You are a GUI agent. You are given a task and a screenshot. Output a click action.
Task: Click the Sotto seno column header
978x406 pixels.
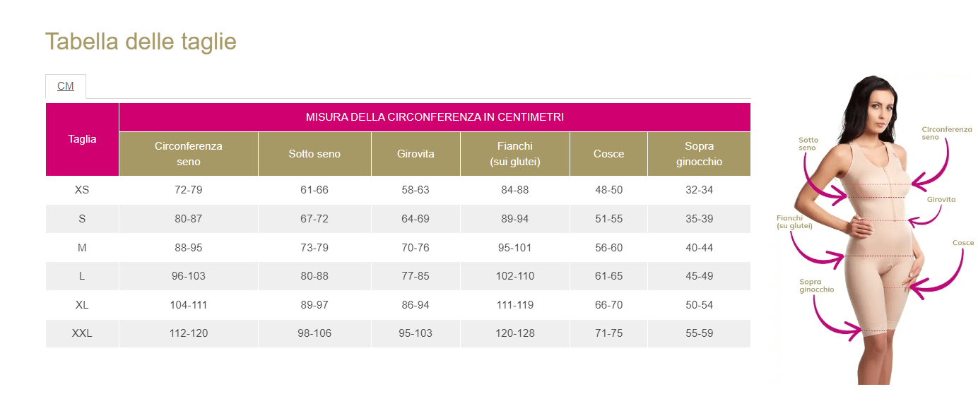pos(314,154)
